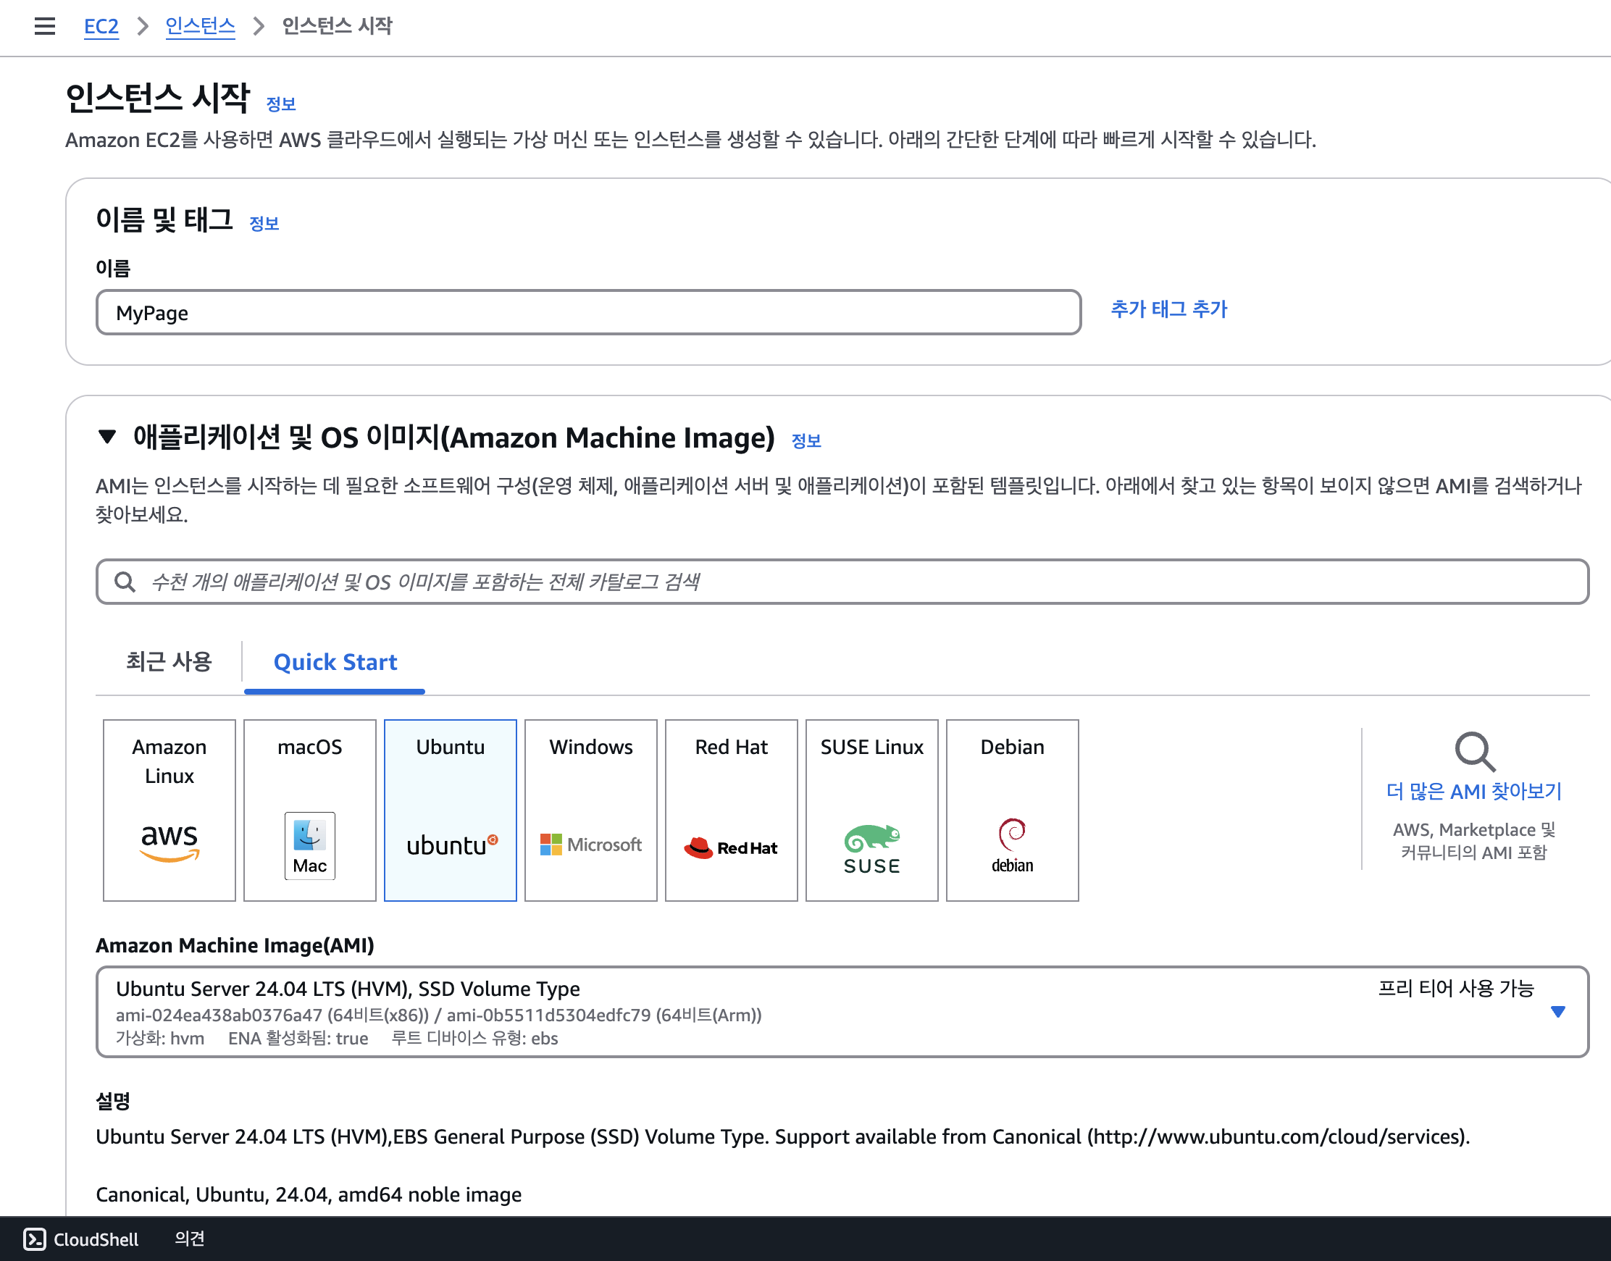Image resolution: width=1611 pixels, height=1261 pixels.
Task: Select the Quick Start tab
Action: click(335, 662)
